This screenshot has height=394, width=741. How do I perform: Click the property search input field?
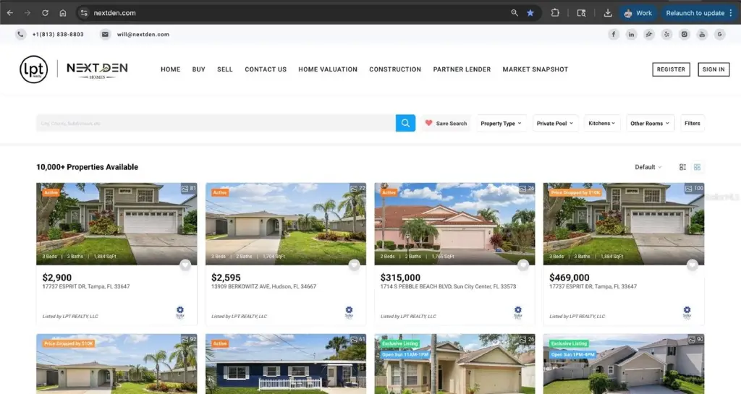[x=216, y=123]
